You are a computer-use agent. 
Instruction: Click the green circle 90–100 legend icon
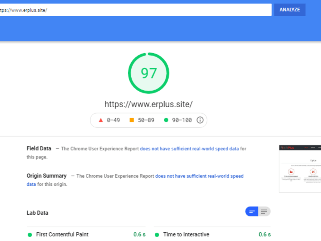pyautogui.click(x=166, y=120)
